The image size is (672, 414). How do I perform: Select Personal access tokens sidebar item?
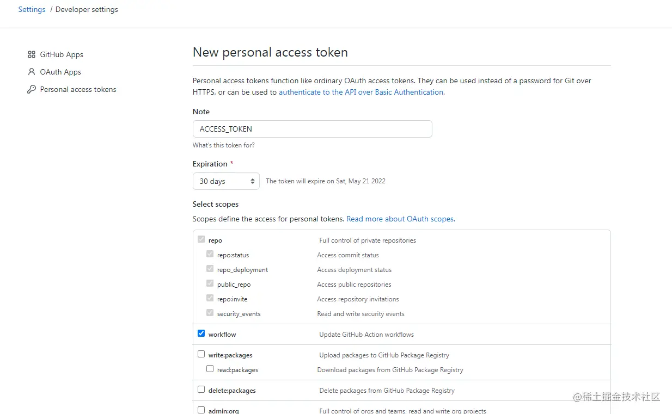coord(78,89)
